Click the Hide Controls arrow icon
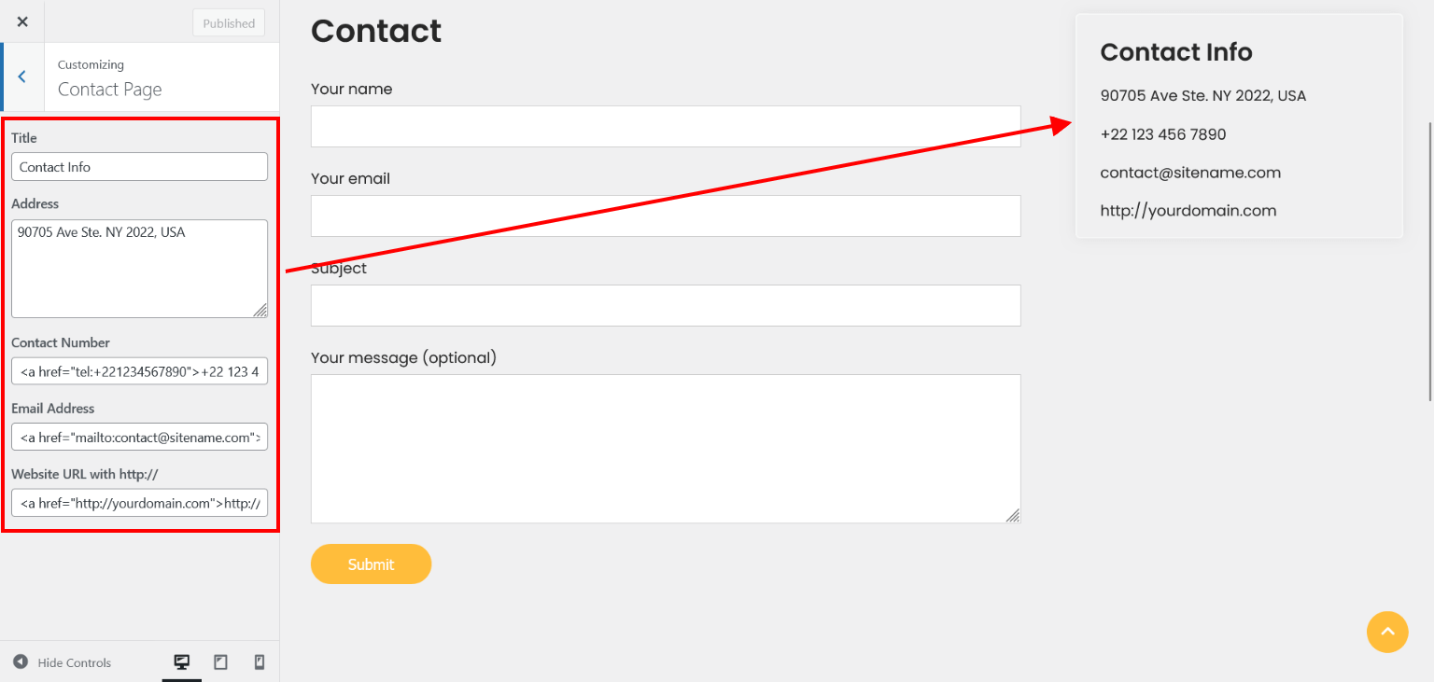The width and height of the screenshot is (1434, 682). pos(21,662)
